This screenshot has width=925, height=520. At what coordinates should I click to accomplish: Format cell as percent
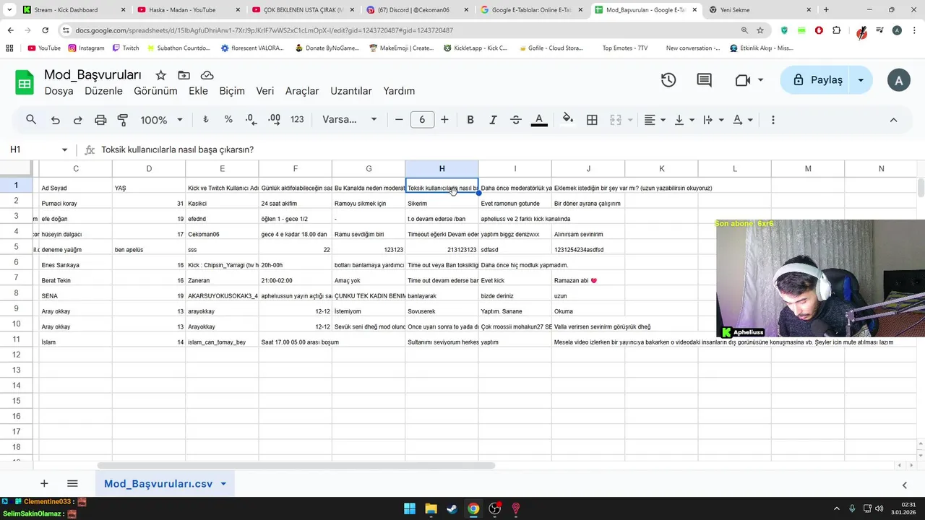[228, 120]
